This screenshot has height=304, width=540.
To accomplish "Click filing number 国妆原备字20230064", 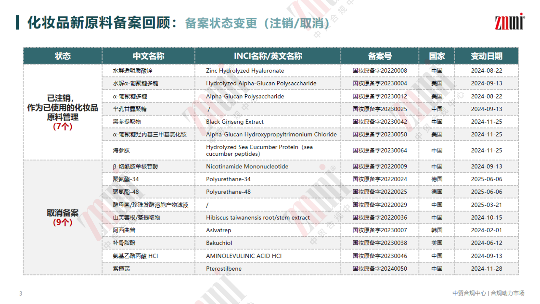I will (380, 150).
